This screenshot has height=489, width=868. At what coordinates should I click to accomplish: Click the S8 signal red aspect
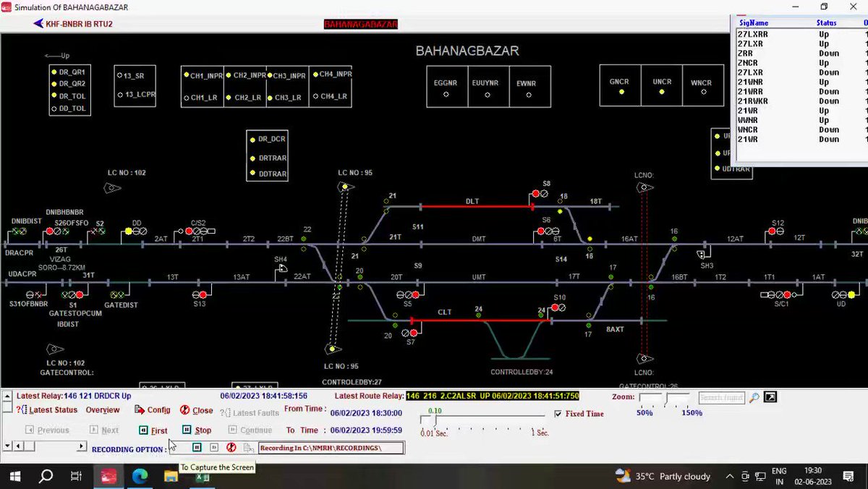pyautogui.click(x=536, y=194)
